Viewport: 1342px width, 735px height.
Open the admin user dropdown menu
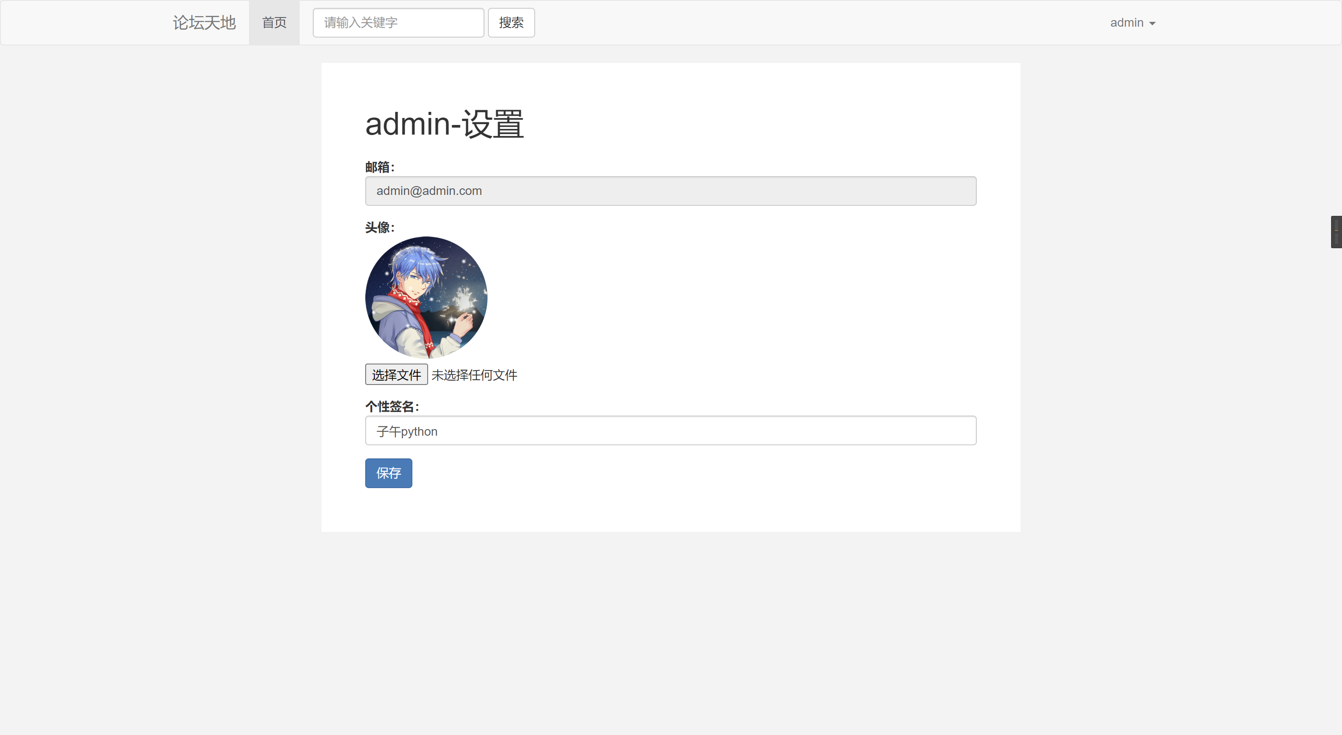pos(1133,22)
